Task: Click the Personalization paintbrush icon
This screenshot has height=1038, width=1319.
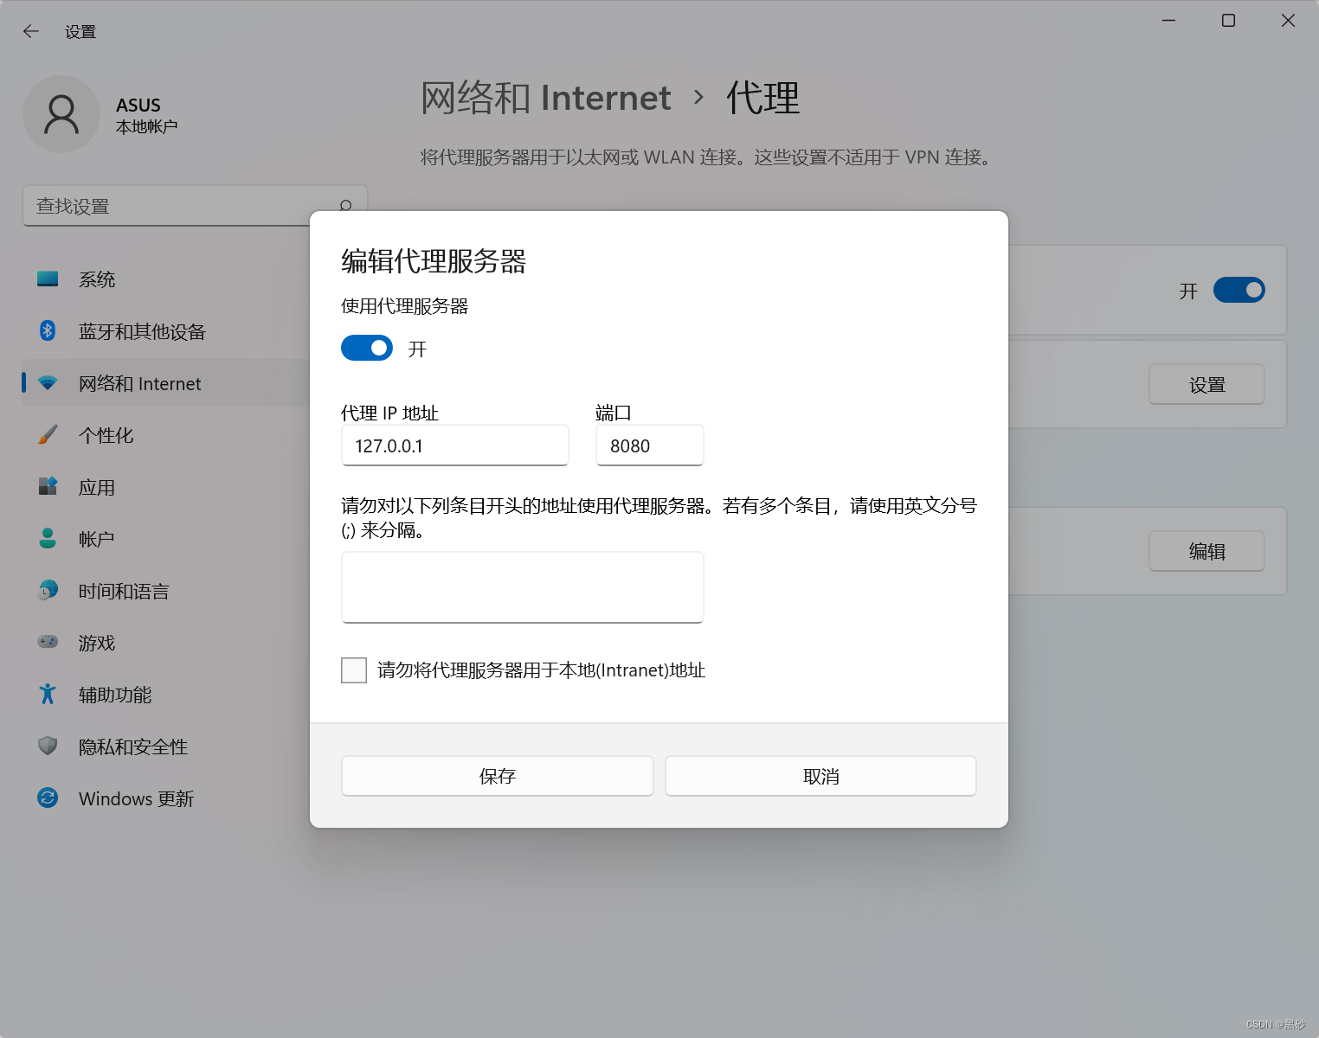Action: click(48, 434)
